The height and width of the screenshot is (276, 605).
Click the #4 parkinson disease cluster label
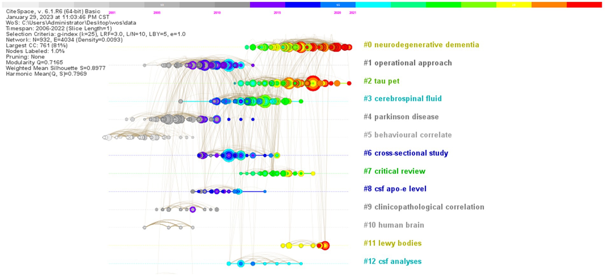[x=401, y=117]
